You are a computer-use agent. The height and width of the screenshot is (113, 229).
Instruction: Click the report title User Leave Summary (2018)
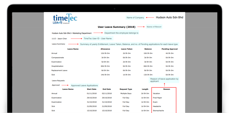click(x=117, y=27)
